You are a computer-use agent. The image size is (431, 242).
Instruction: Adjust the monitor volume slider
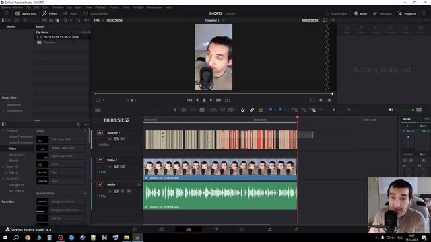[x=405, y=110]
